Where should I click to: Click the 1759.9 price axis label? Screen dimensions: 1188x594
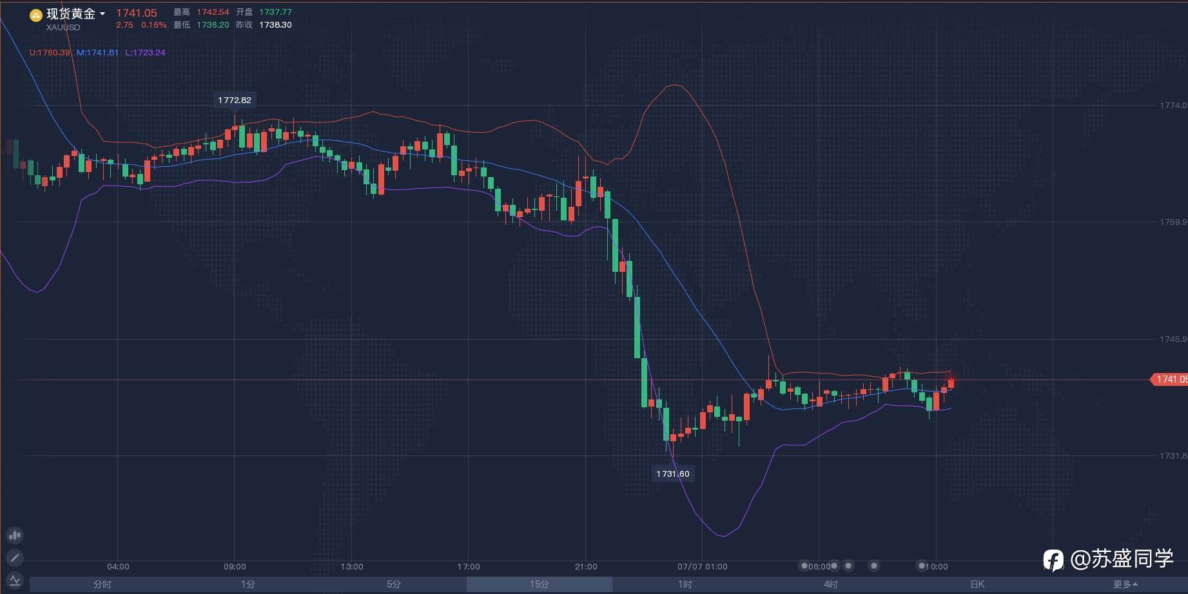1173,222
